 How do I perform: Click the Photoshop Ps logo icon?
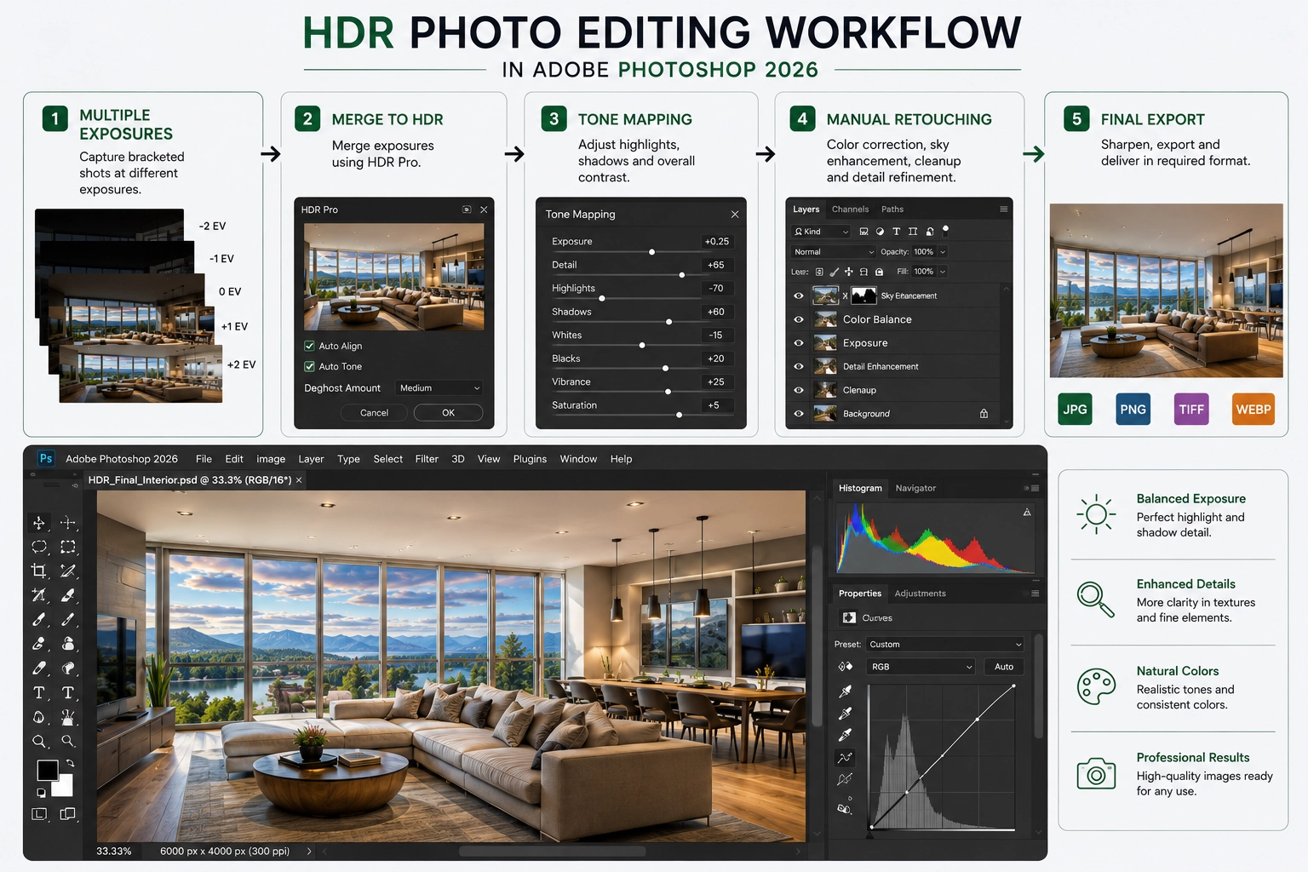click(46, 458)
